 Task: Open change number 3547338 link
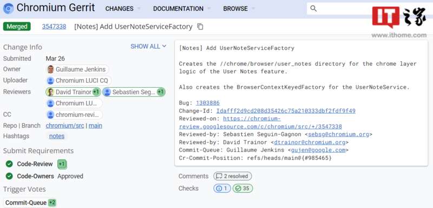(x=54, y=27)
